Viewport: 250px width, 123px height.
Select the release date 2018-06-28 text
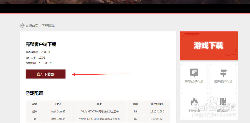point(39,63)
